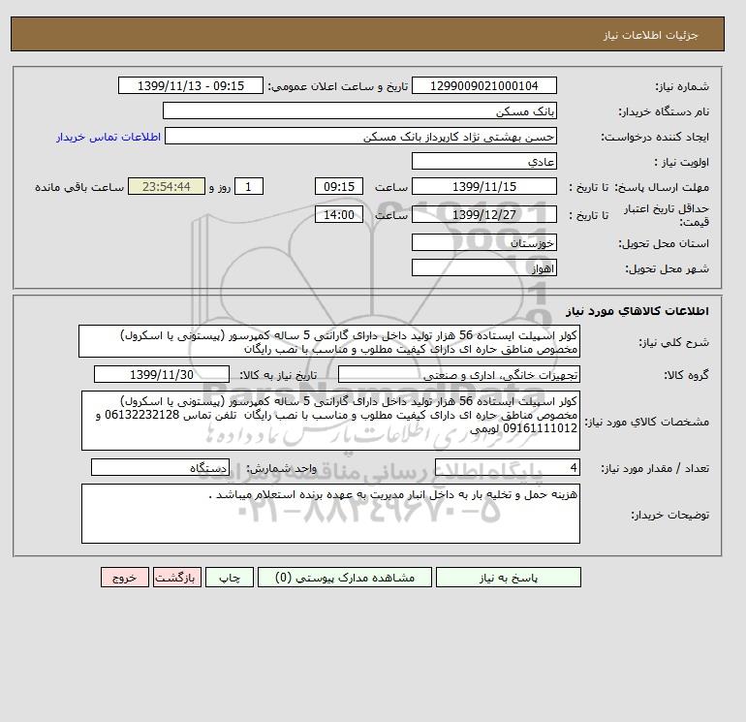
Task: Click the 14:00 time field
Action: 339,214
